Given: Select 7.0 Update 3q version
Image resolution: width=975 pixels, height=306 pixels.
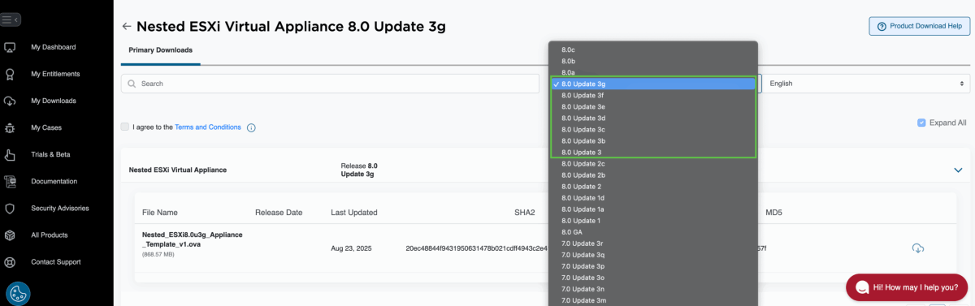Looking at the screenshot, I should point(653,254).
